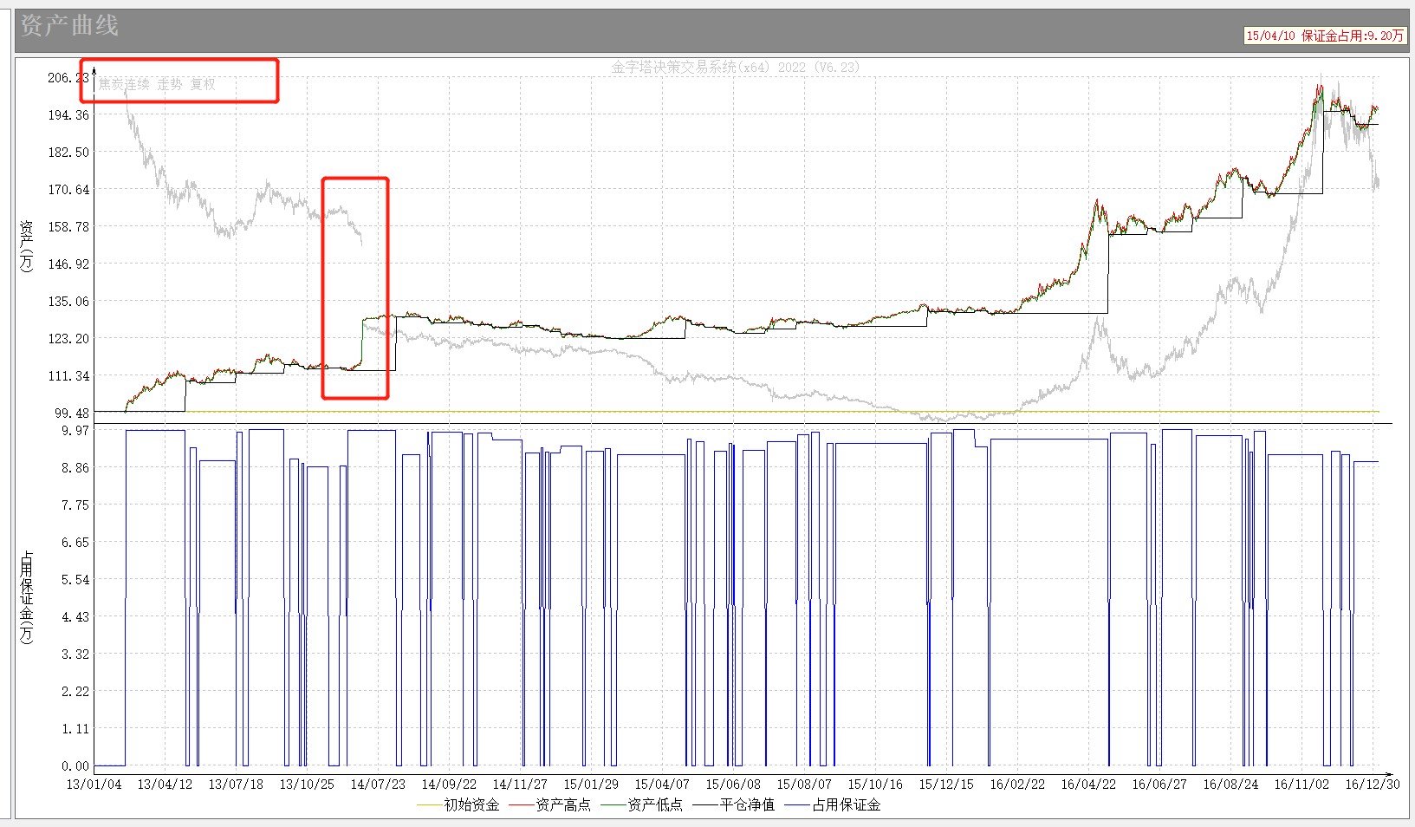
Task: Click the 13/10/25 date label
Action: 307,785
